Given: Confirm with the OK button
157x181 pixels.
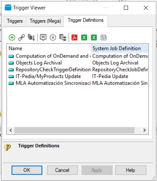Looking at the screenshot, I should [x=27, y=170].
